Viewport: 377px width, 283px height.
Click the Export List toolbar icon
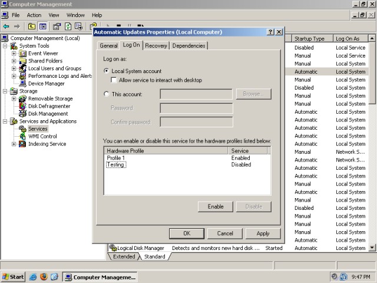78,26
